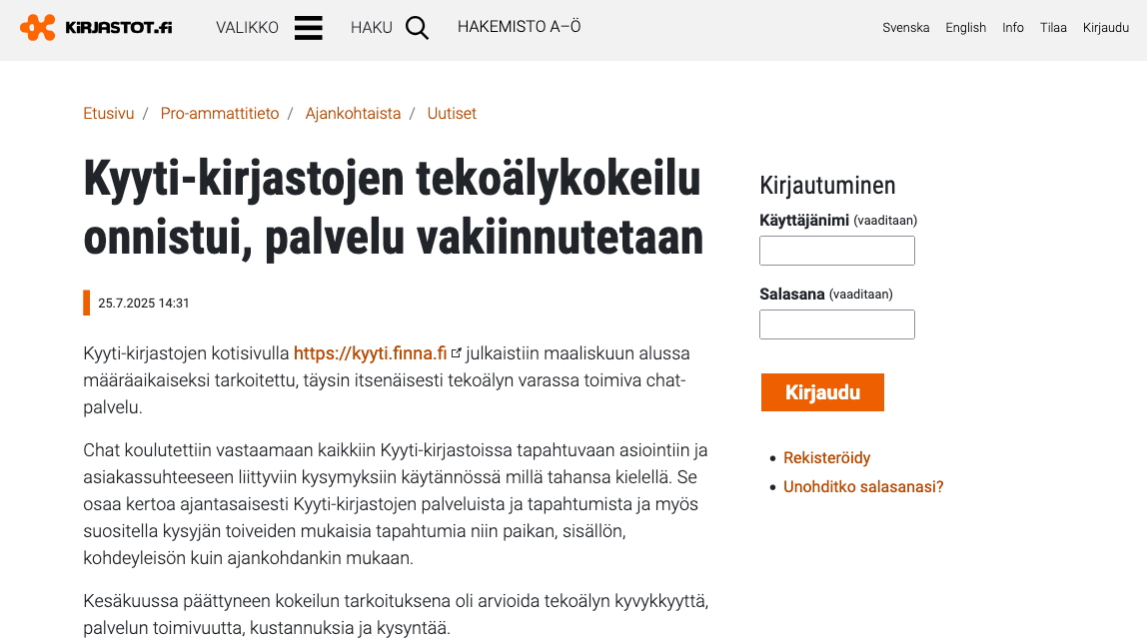
Task: Open Ajankohtaista breadcrumb
Action: click(x=354, y=114)
